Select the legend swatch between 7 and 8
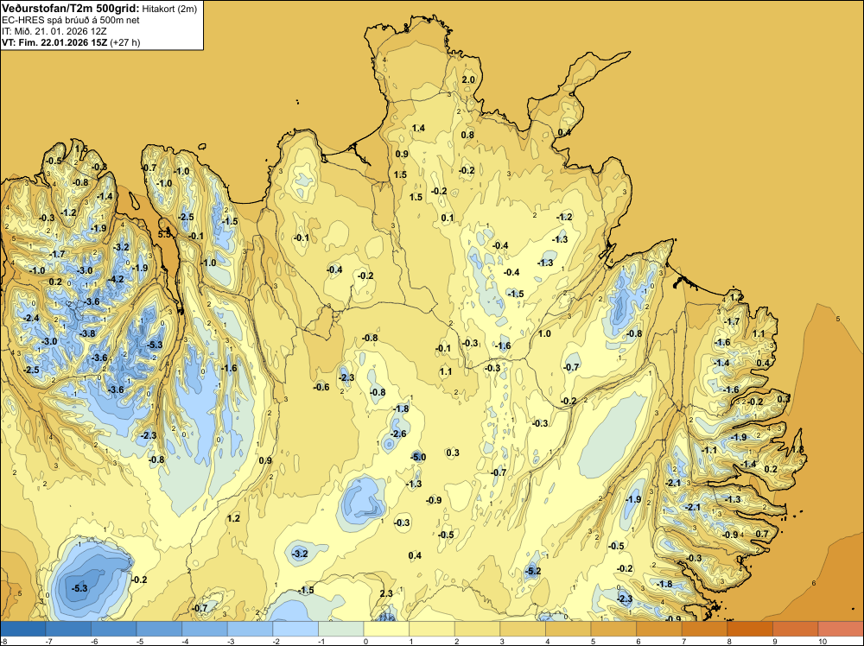 click(x=705, y=629)
